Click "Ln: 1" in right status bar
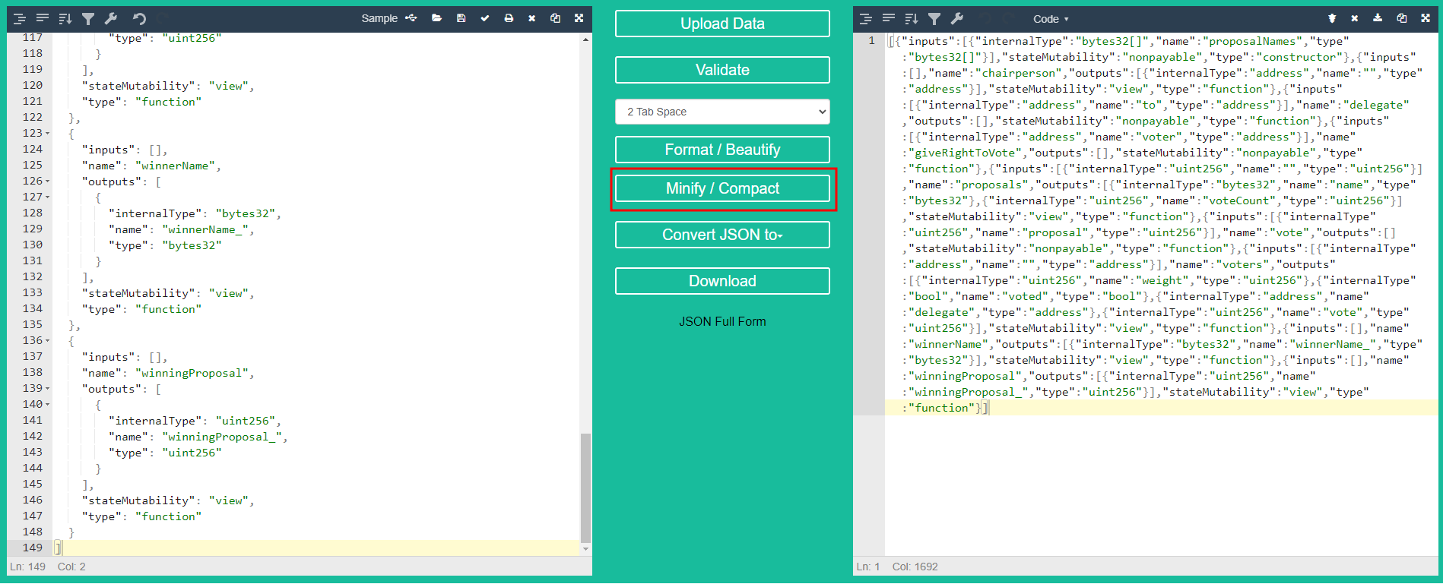Image resolution: width=1443 pixels, height=584 pixels. pos(868,567)
